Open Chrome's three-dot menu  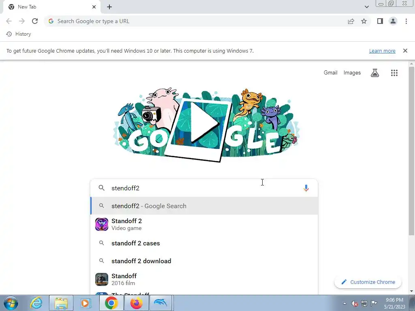406,21
